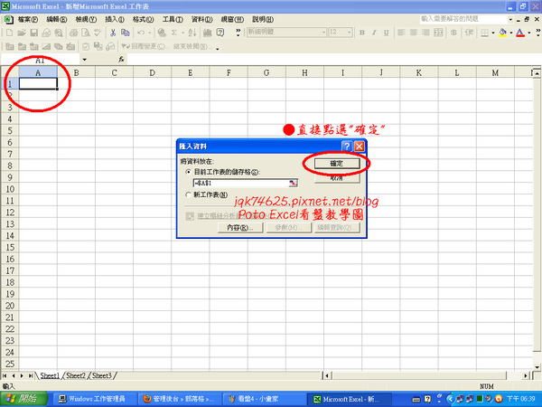Open the Undo history dropdown arrow
This screenshot has width=542, height=407.
pyautogui.click(x=149, y=33)
